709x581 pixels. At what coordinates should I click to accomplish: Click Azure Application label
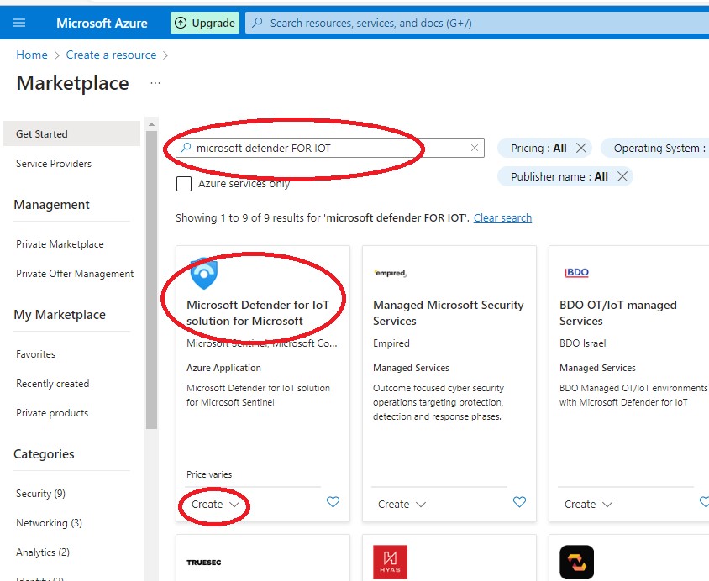pos(223,368)
